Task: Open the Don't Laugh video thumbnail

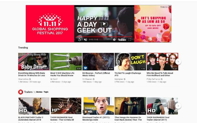Action: point(130,61)
